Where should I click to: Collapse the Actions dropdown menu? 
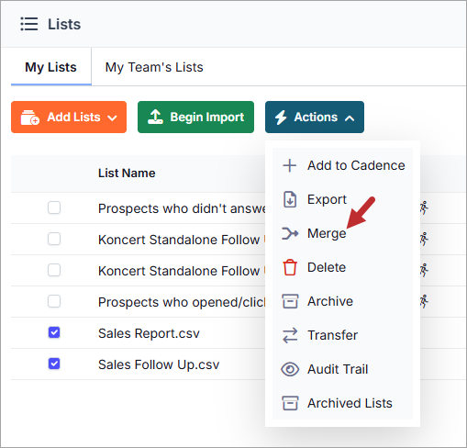315,118
